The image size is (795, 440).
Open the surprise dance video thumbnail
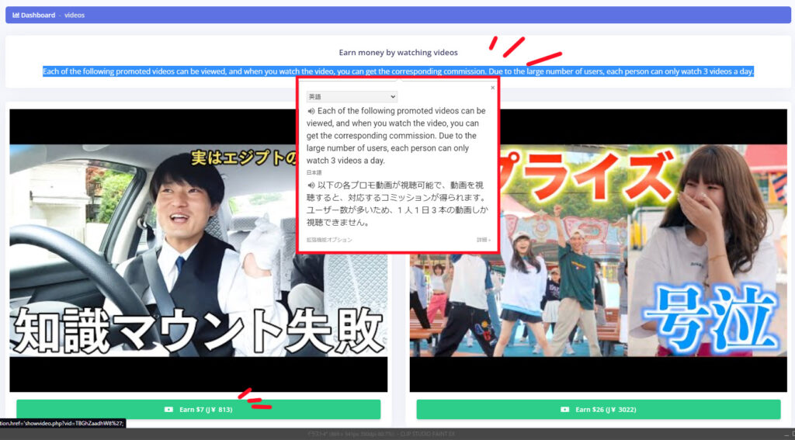(x=599, y=251)
